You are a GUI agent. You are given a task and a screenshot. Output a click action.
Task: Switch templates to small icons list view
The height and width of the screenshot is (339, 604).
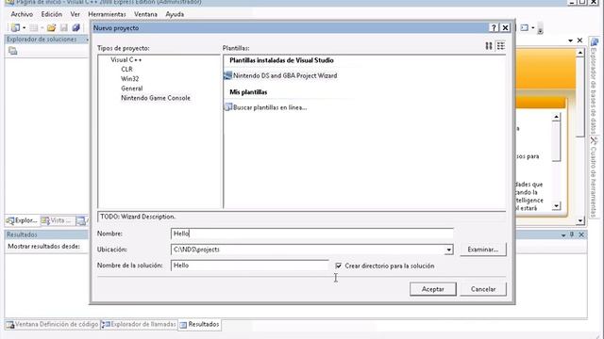[x=501, y=46]
